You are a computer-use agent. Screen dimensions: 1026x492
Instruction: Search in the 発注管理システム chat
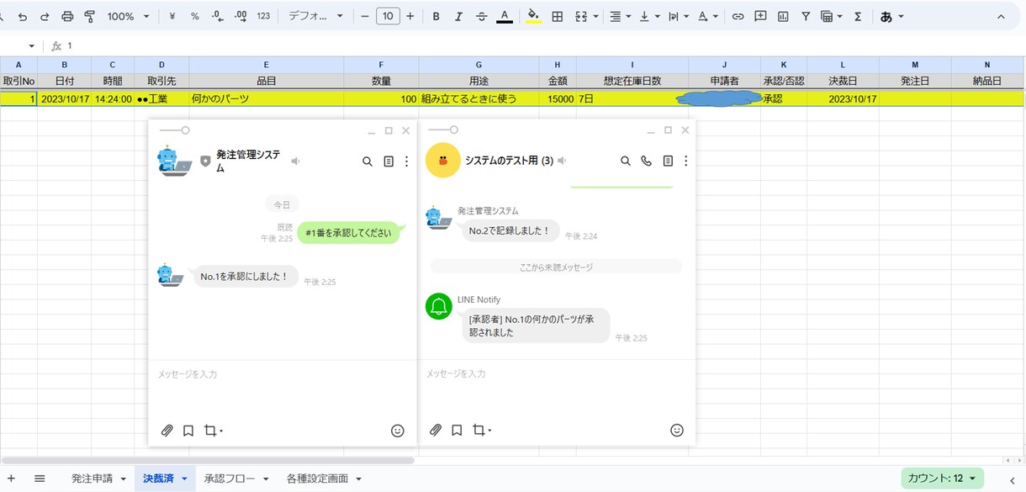pyautogui.click(x=368, y=161)
